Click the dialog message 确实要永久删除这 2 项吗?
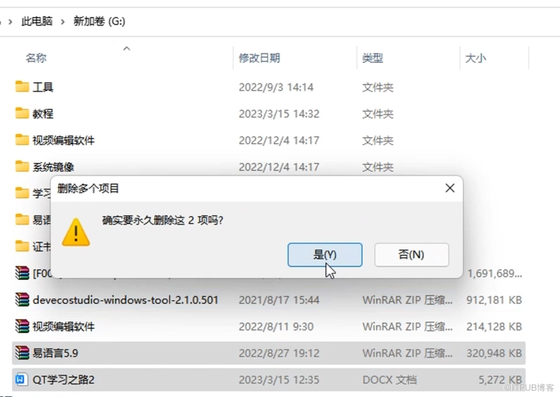The image size is (560, 397). (163, 220)
